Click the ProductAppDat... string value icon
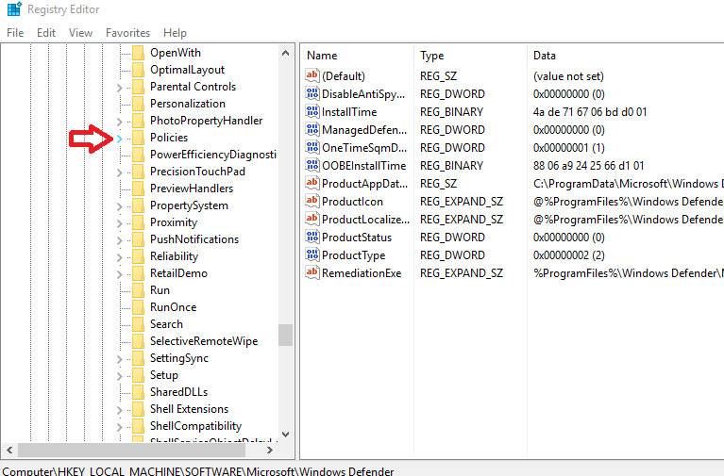Screen dimensions: 724x476 pyautogui.click(x=312, y=183)
